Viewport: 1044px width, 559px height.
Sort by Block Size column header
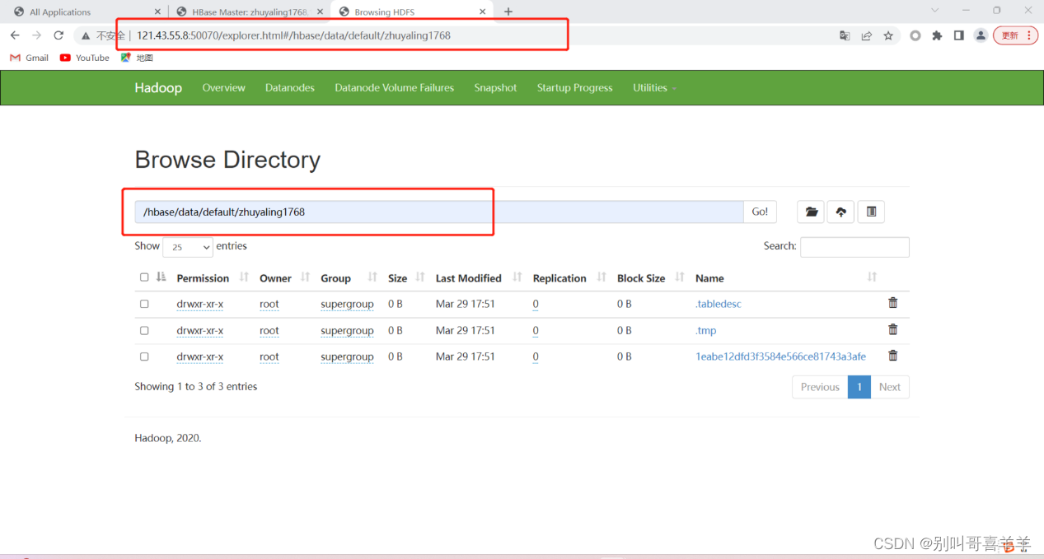click(641, 278)
